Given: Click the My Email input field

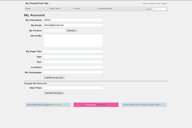Looking at the screenshot, I should pos(73,25).
